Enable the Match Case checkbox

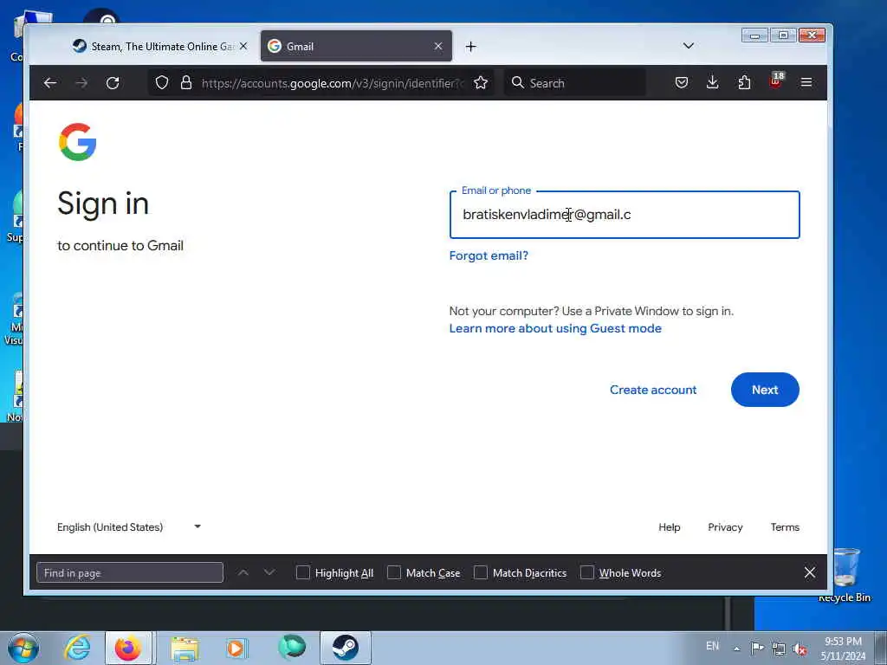[x=394, y=572]
